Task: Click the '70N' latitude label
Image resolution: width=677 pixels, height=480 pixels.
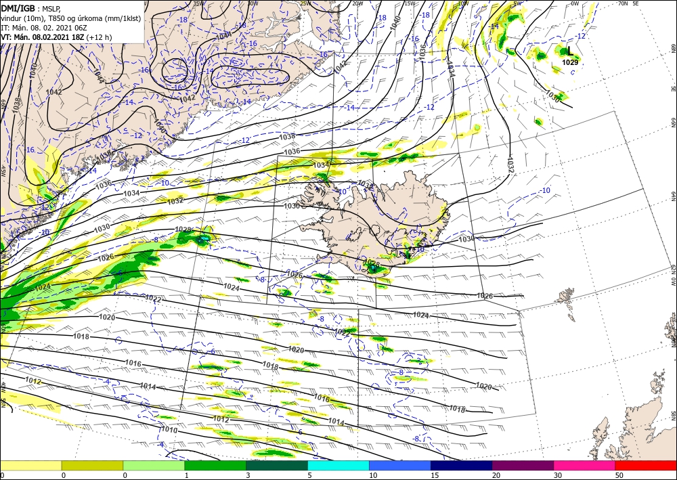Action: (623, 3)
